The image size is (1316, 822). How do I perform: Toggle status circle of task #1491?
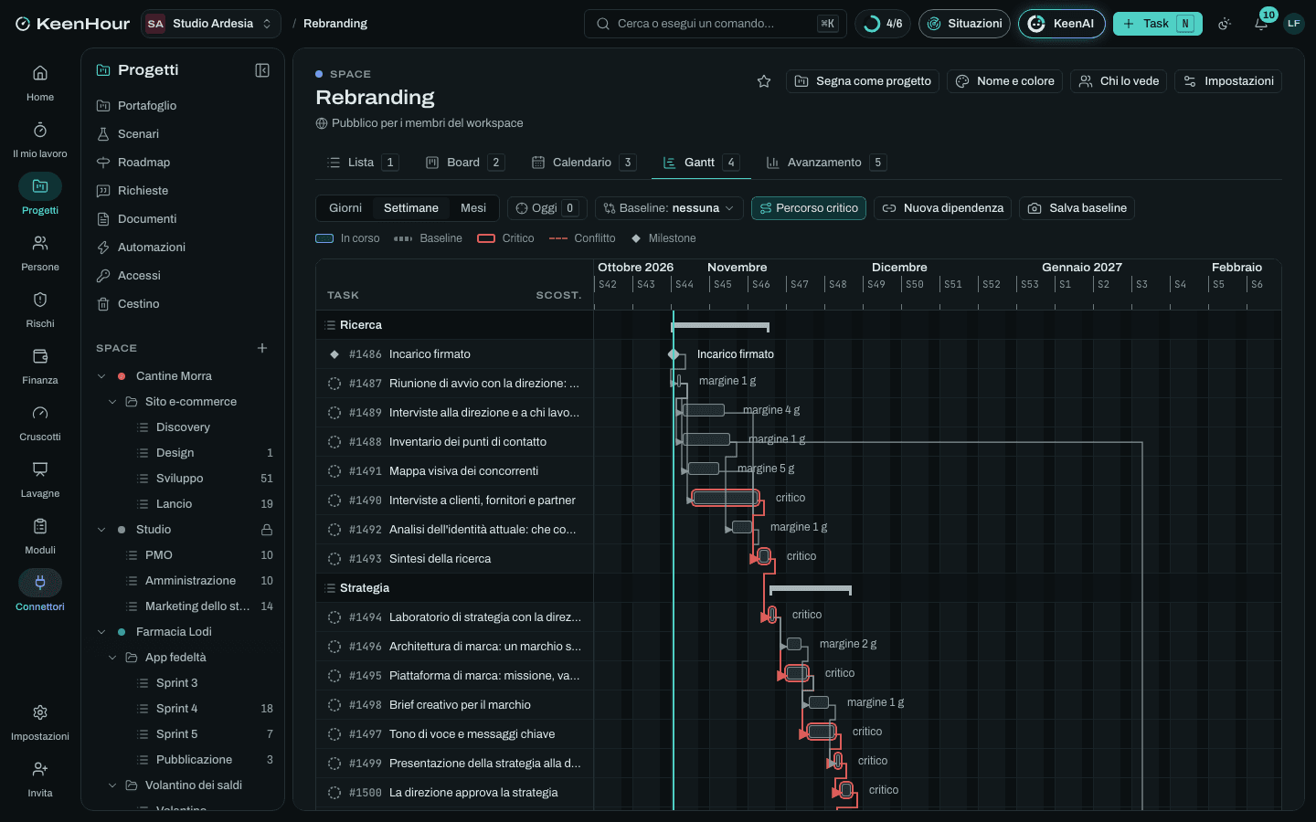pyautogui.click(x=334, y=471)
